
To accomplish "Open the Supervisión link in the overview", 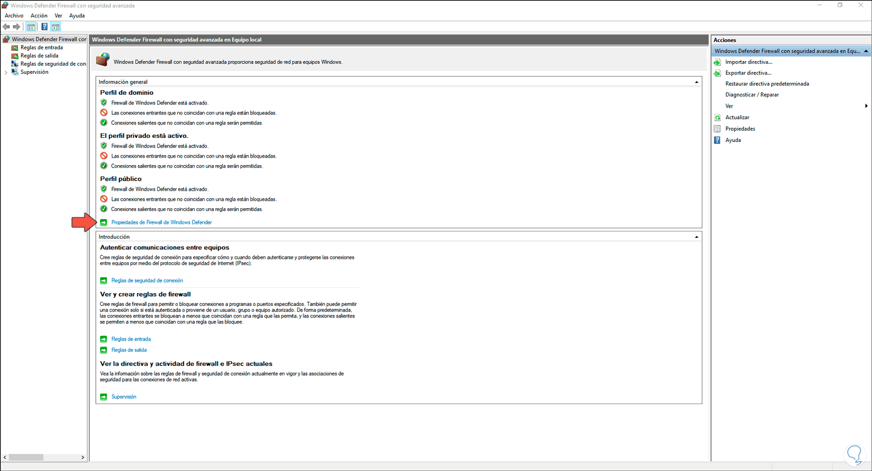I will (x=123, y=397).
